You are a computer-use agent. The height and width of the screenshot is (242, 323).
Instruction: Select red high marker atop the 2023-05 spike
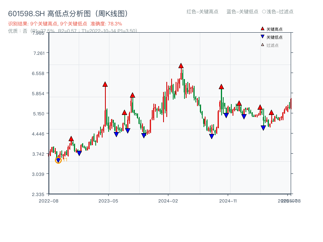point(105,84)
